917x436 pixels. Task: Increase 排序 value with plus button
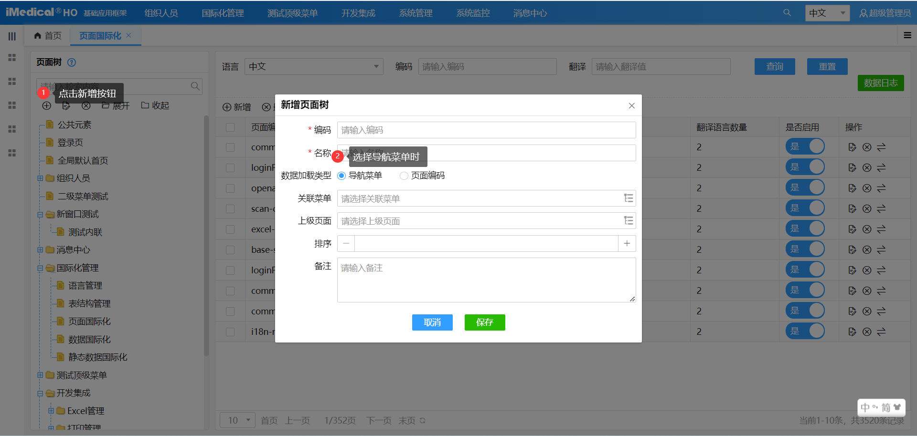[627, 243]
